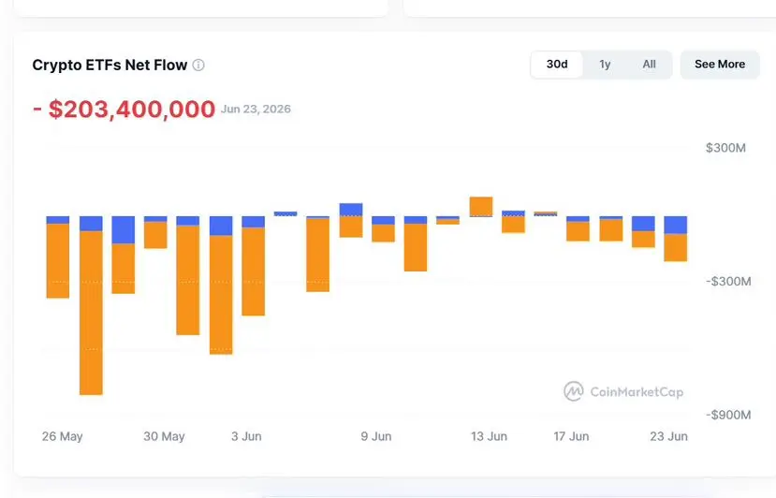Click the 17 Jun x-axis label
The height and width of the screenshot is (498, 776).
click(571, 436)
